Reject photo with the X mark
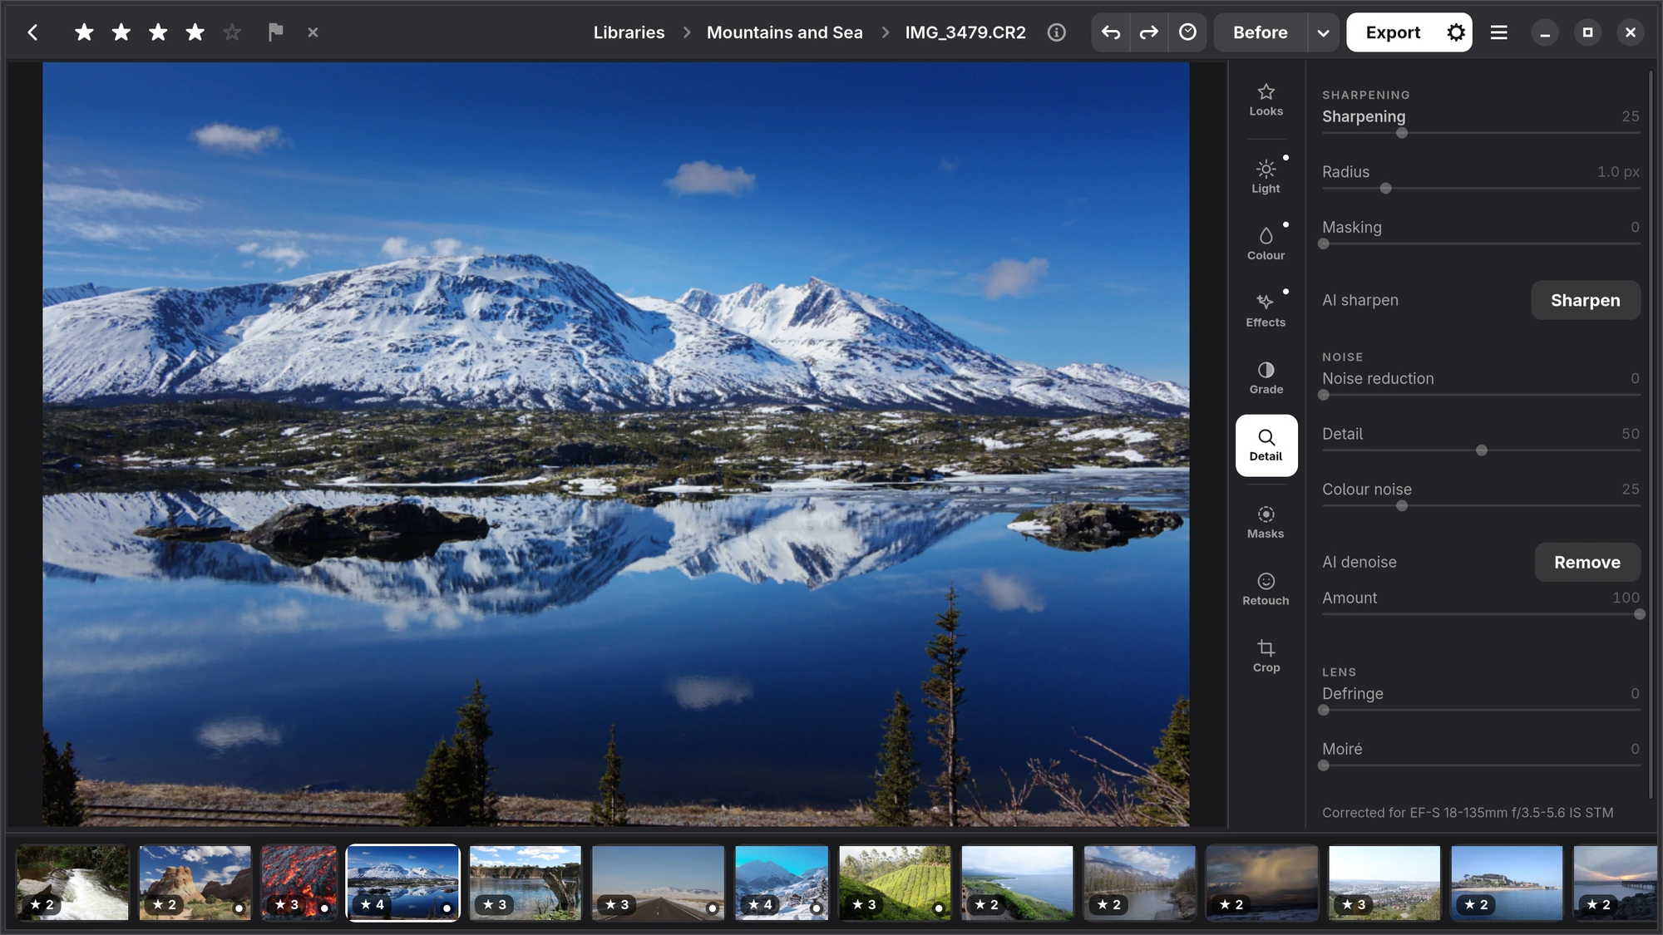The width and height of the screenshot is (1663, 935). (x=313, y=32)
